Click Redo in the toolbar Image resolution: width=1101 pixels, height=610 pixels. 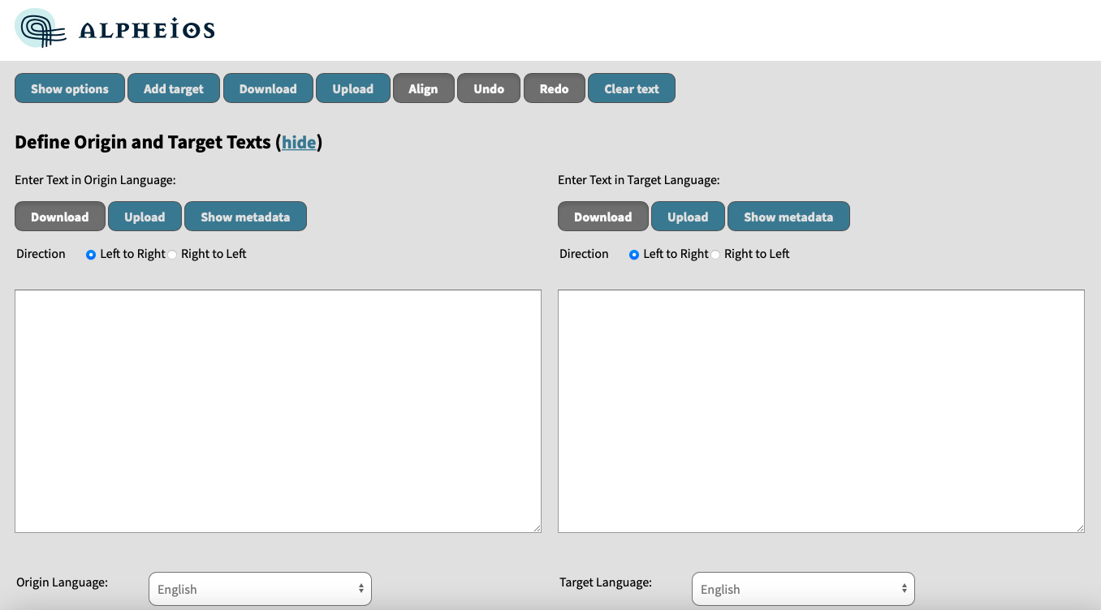pyautogui.click(x=554, y=88)
